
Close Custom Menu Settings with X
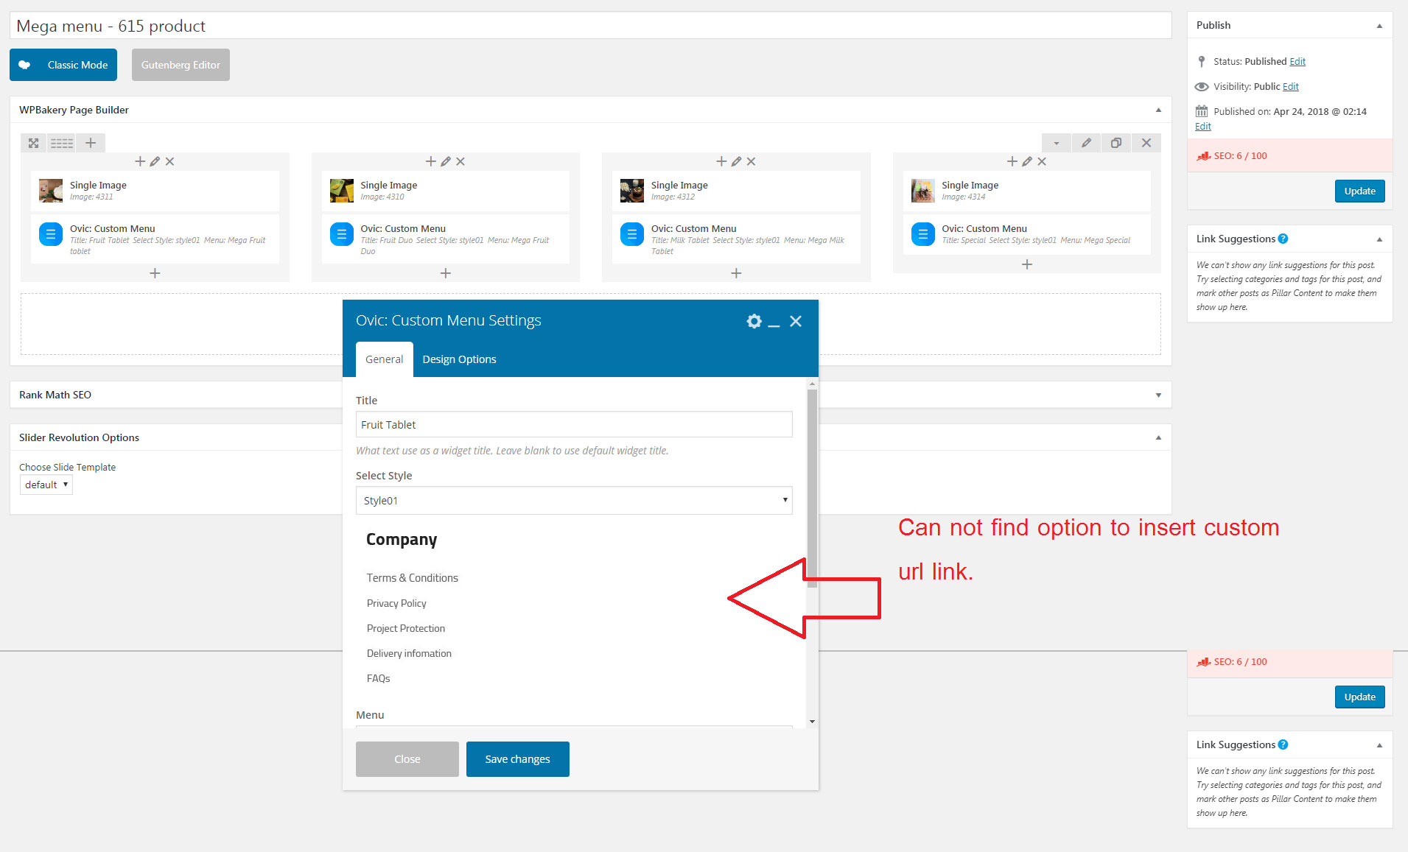796,321
